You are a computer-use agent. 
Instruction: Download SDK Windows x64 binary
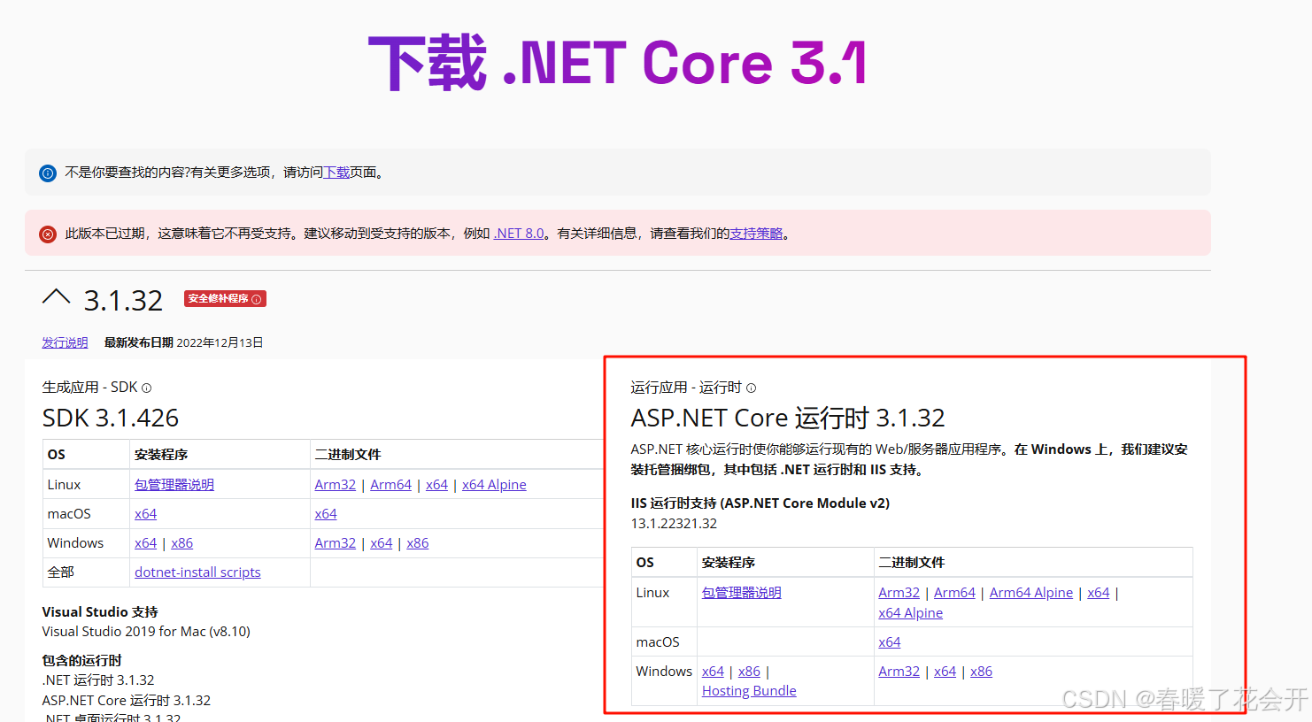coord(382,543)
